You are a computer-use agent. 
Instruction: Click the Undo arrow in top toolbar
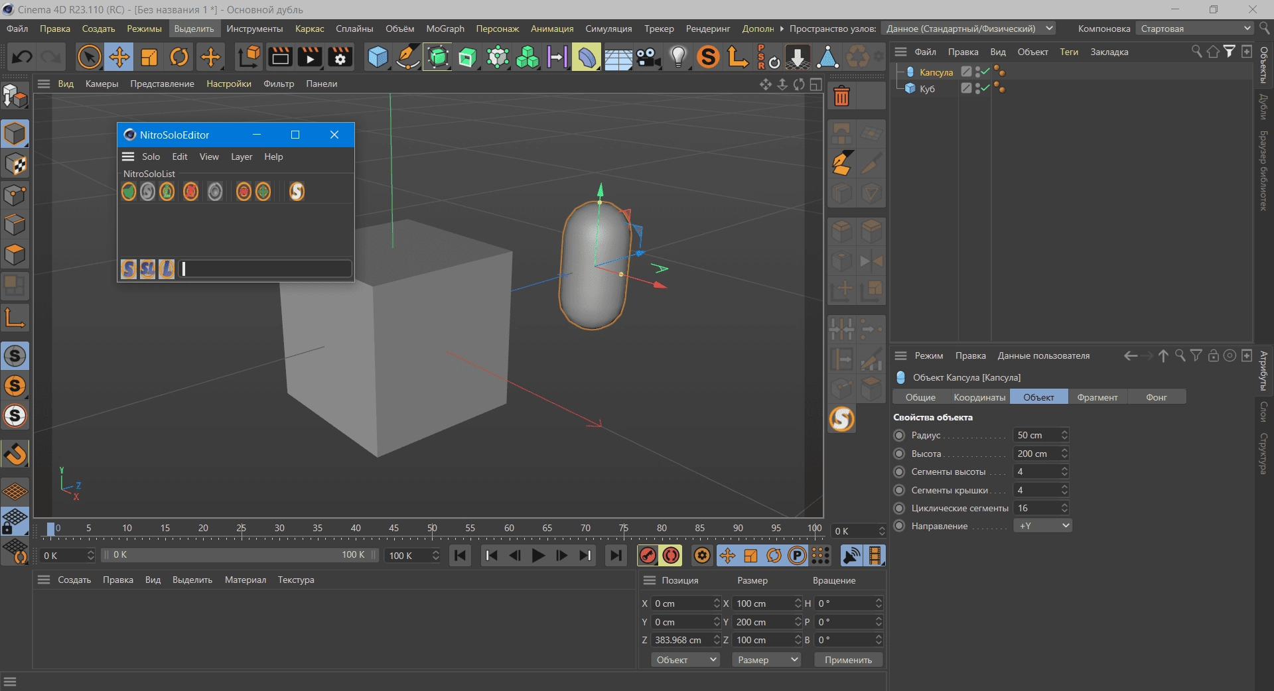click(22, 57)
